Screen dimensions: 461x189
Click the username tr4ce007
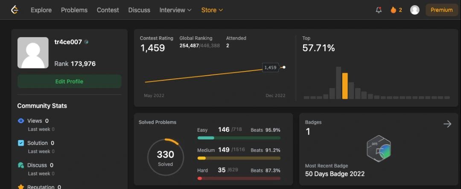click(68, 42)
